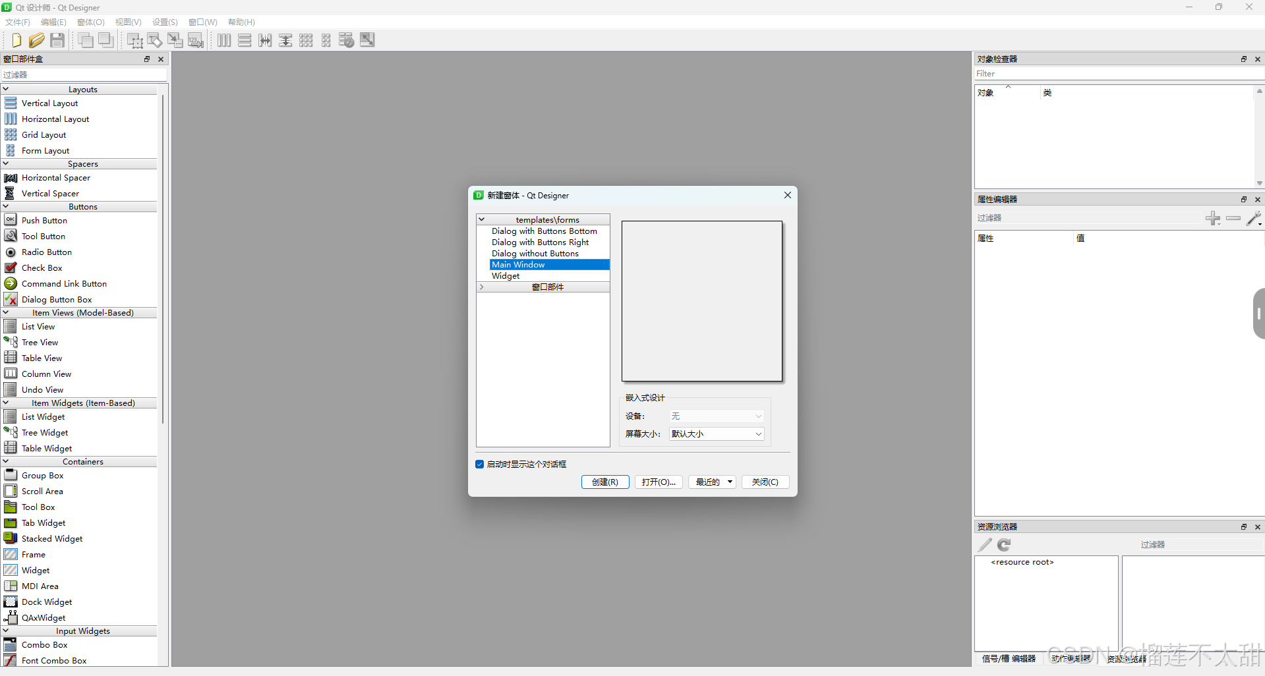
Task: Click the 关闭(C) button
Action: pos(765,482)
